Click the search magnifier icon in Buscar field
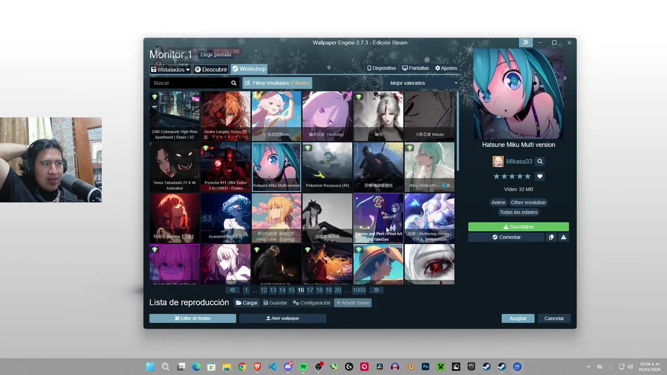 pyautogui.click(x=233, y=83)
